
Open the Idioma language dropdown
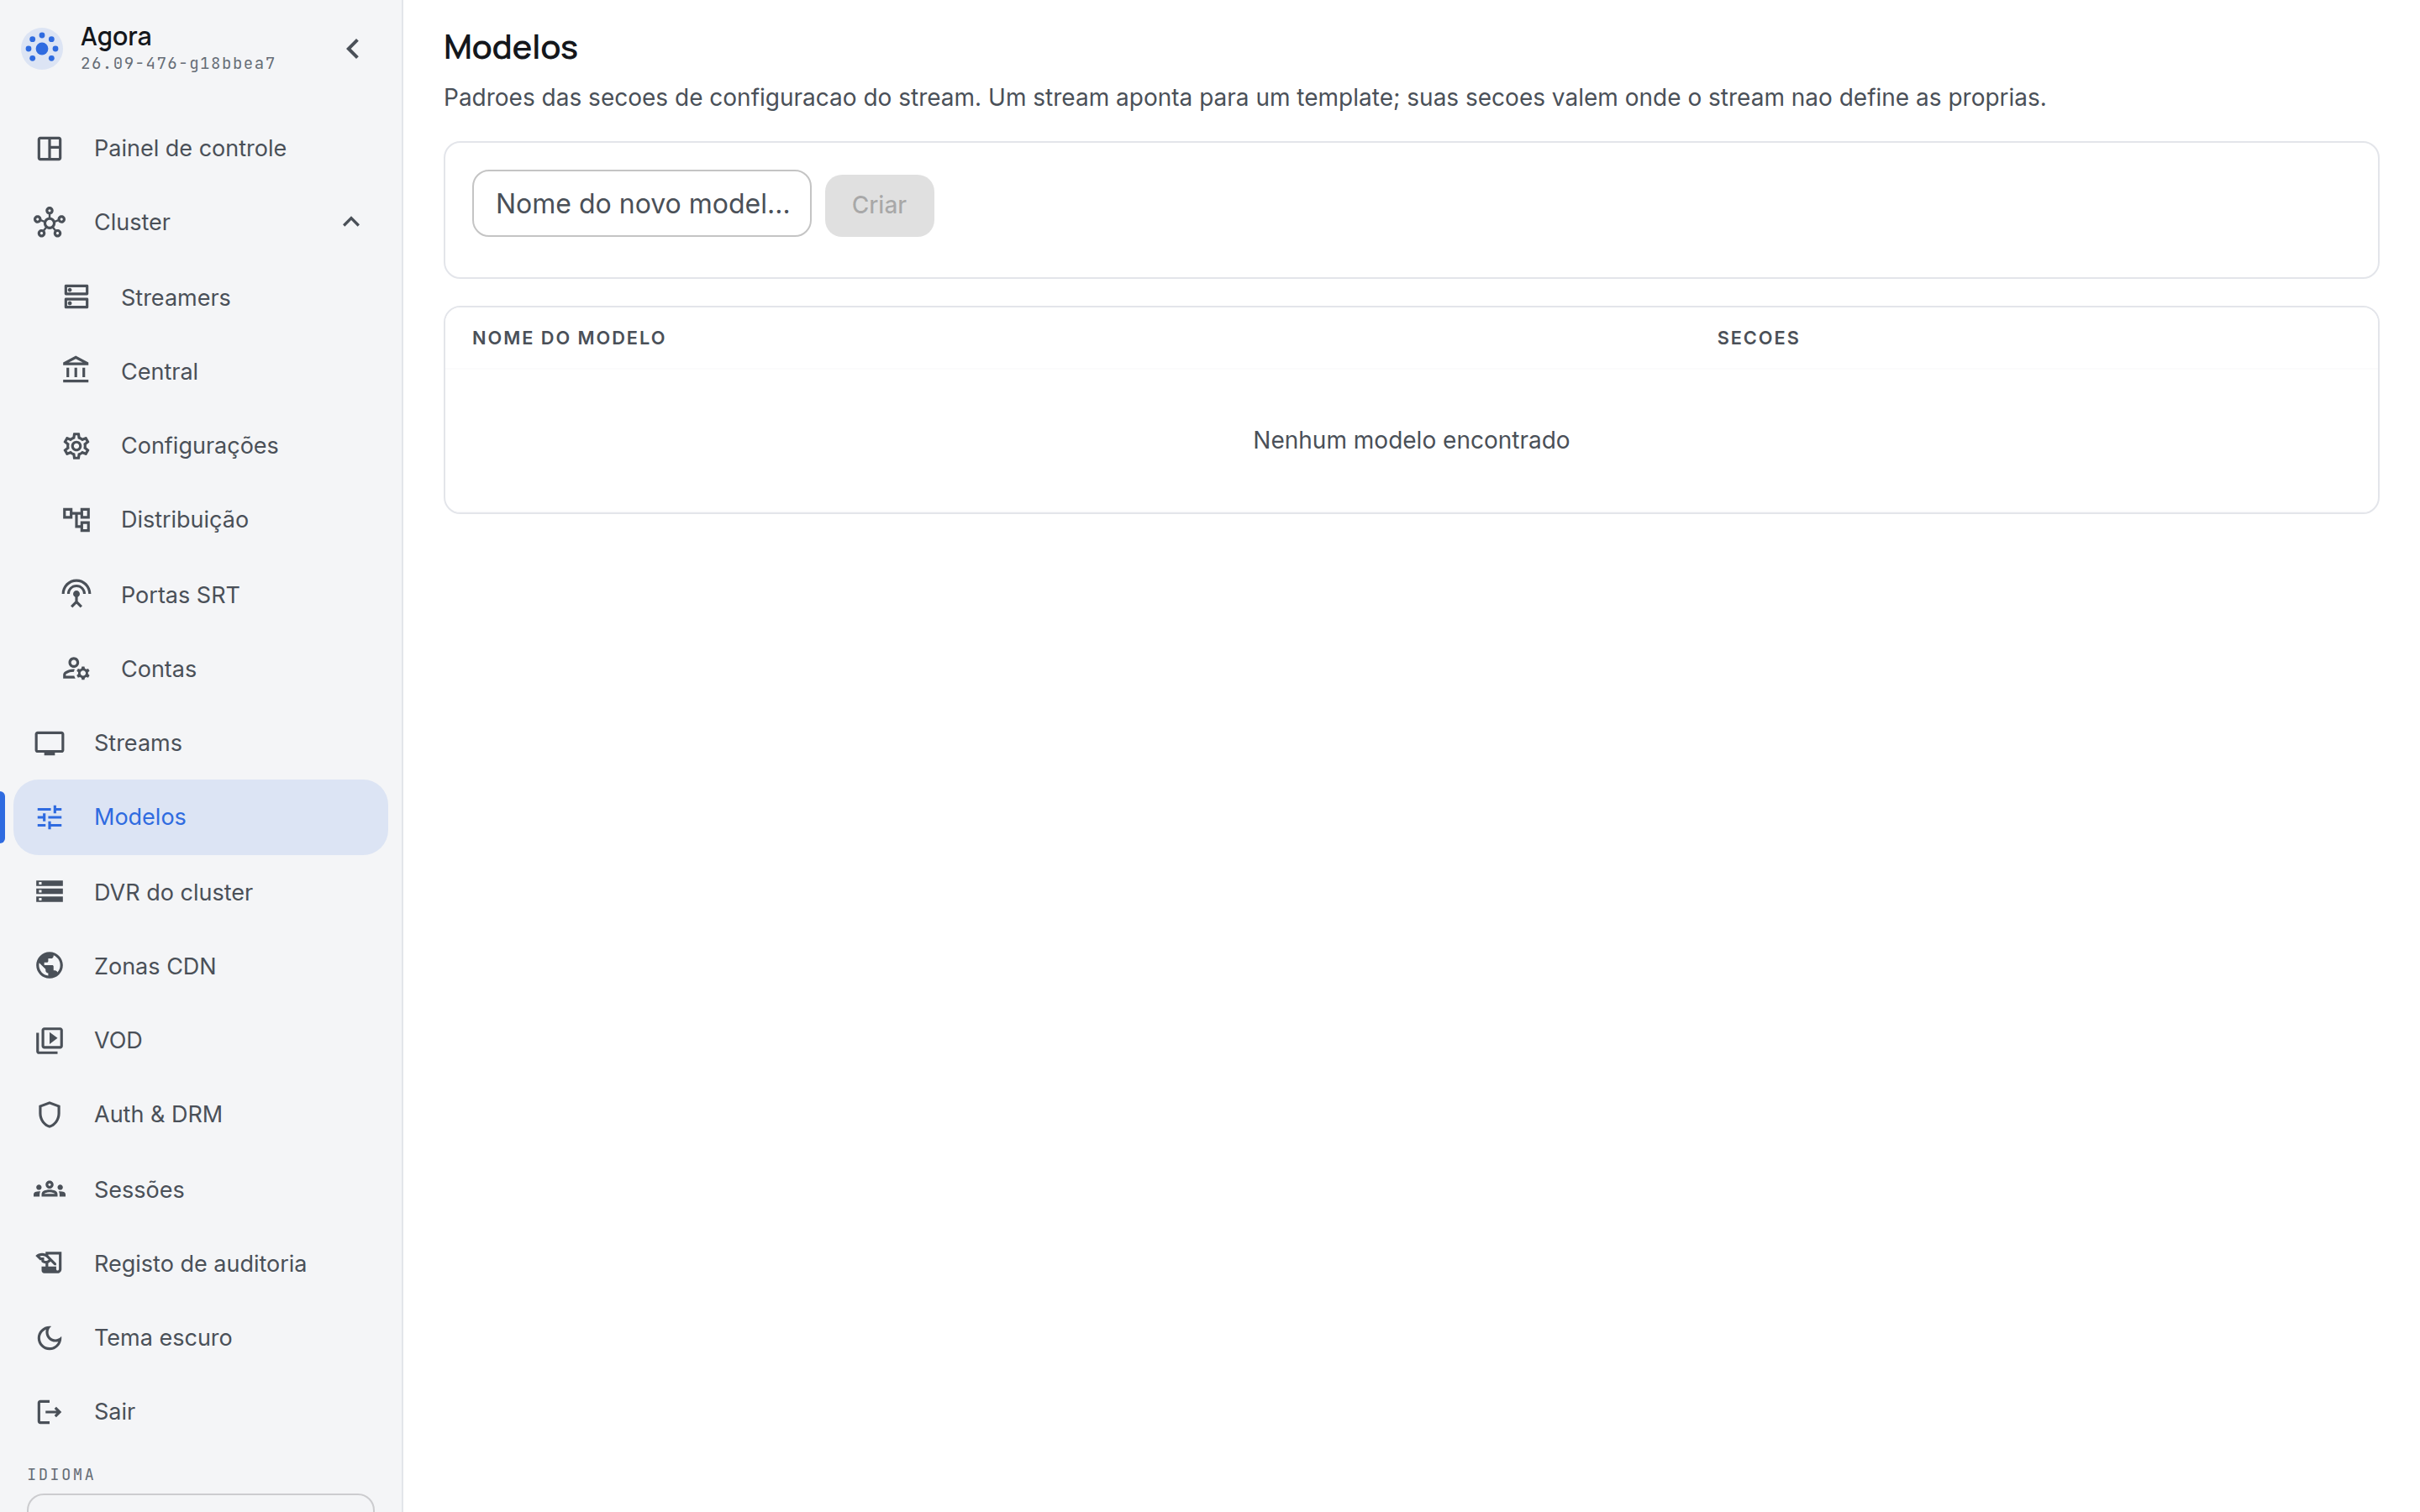(x=200, y=1503)
